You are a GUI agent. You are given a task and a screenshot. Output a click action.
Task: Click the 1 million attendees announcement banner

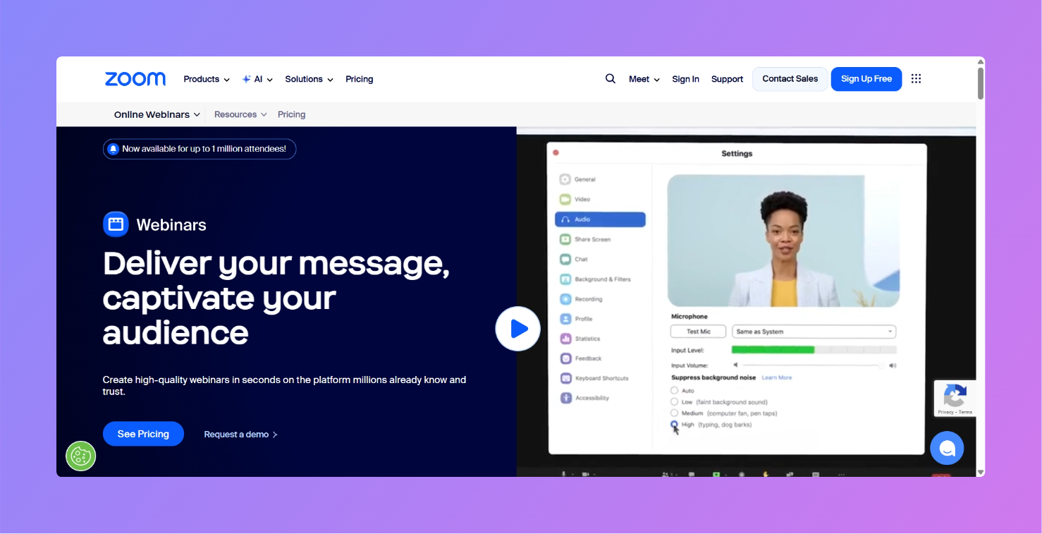tap(200, 149)
